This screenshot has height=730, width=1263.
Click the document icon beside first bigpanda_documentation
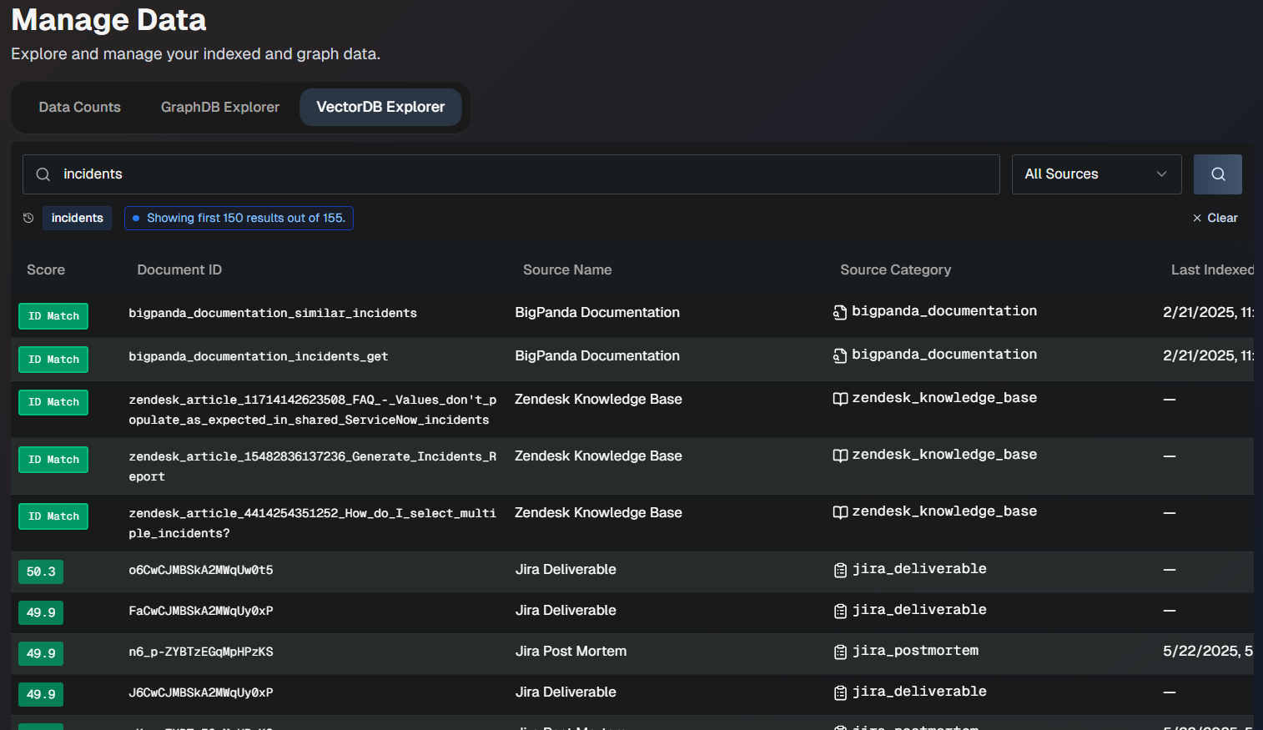(x=839, y=312)
